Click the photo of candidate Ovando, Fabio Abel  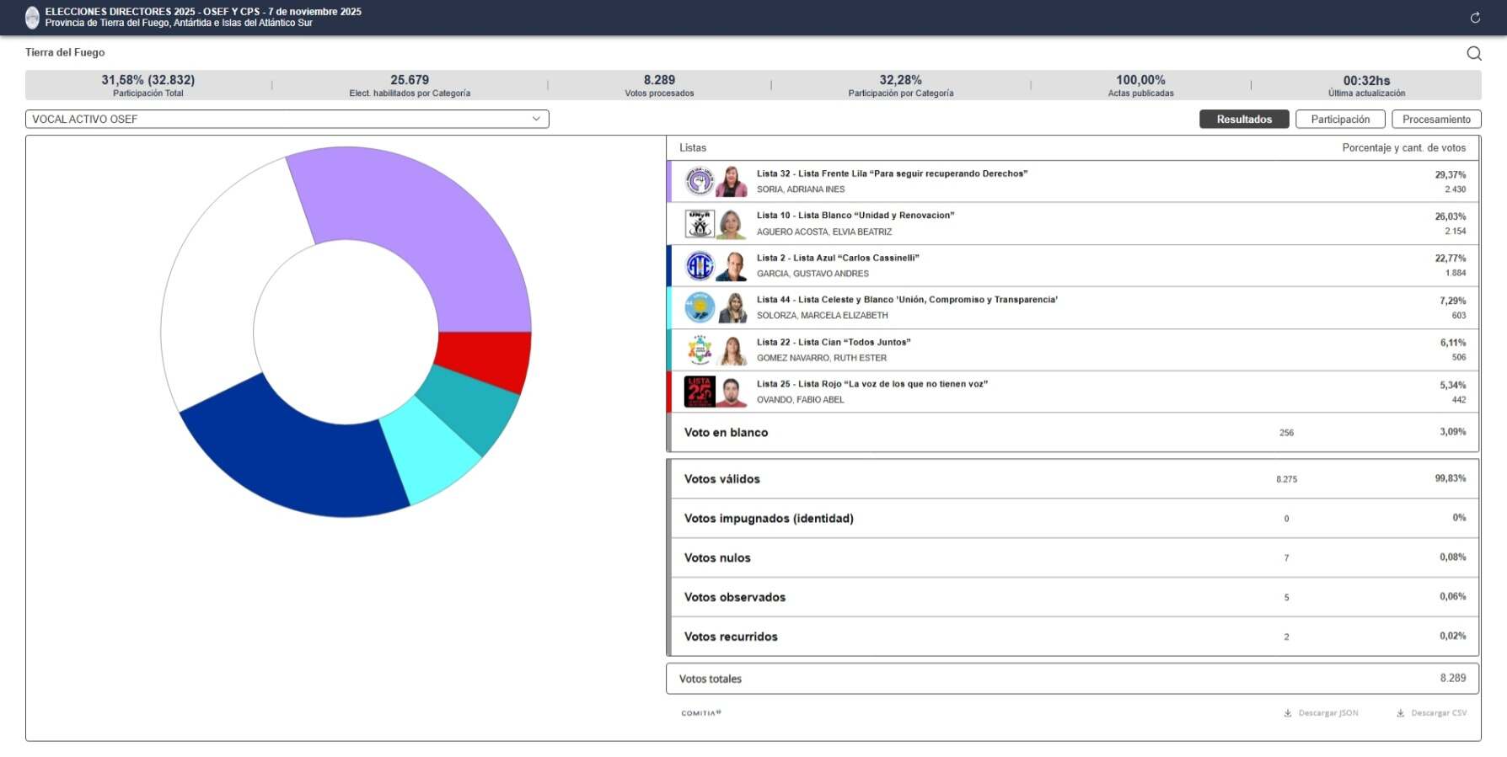731,392
